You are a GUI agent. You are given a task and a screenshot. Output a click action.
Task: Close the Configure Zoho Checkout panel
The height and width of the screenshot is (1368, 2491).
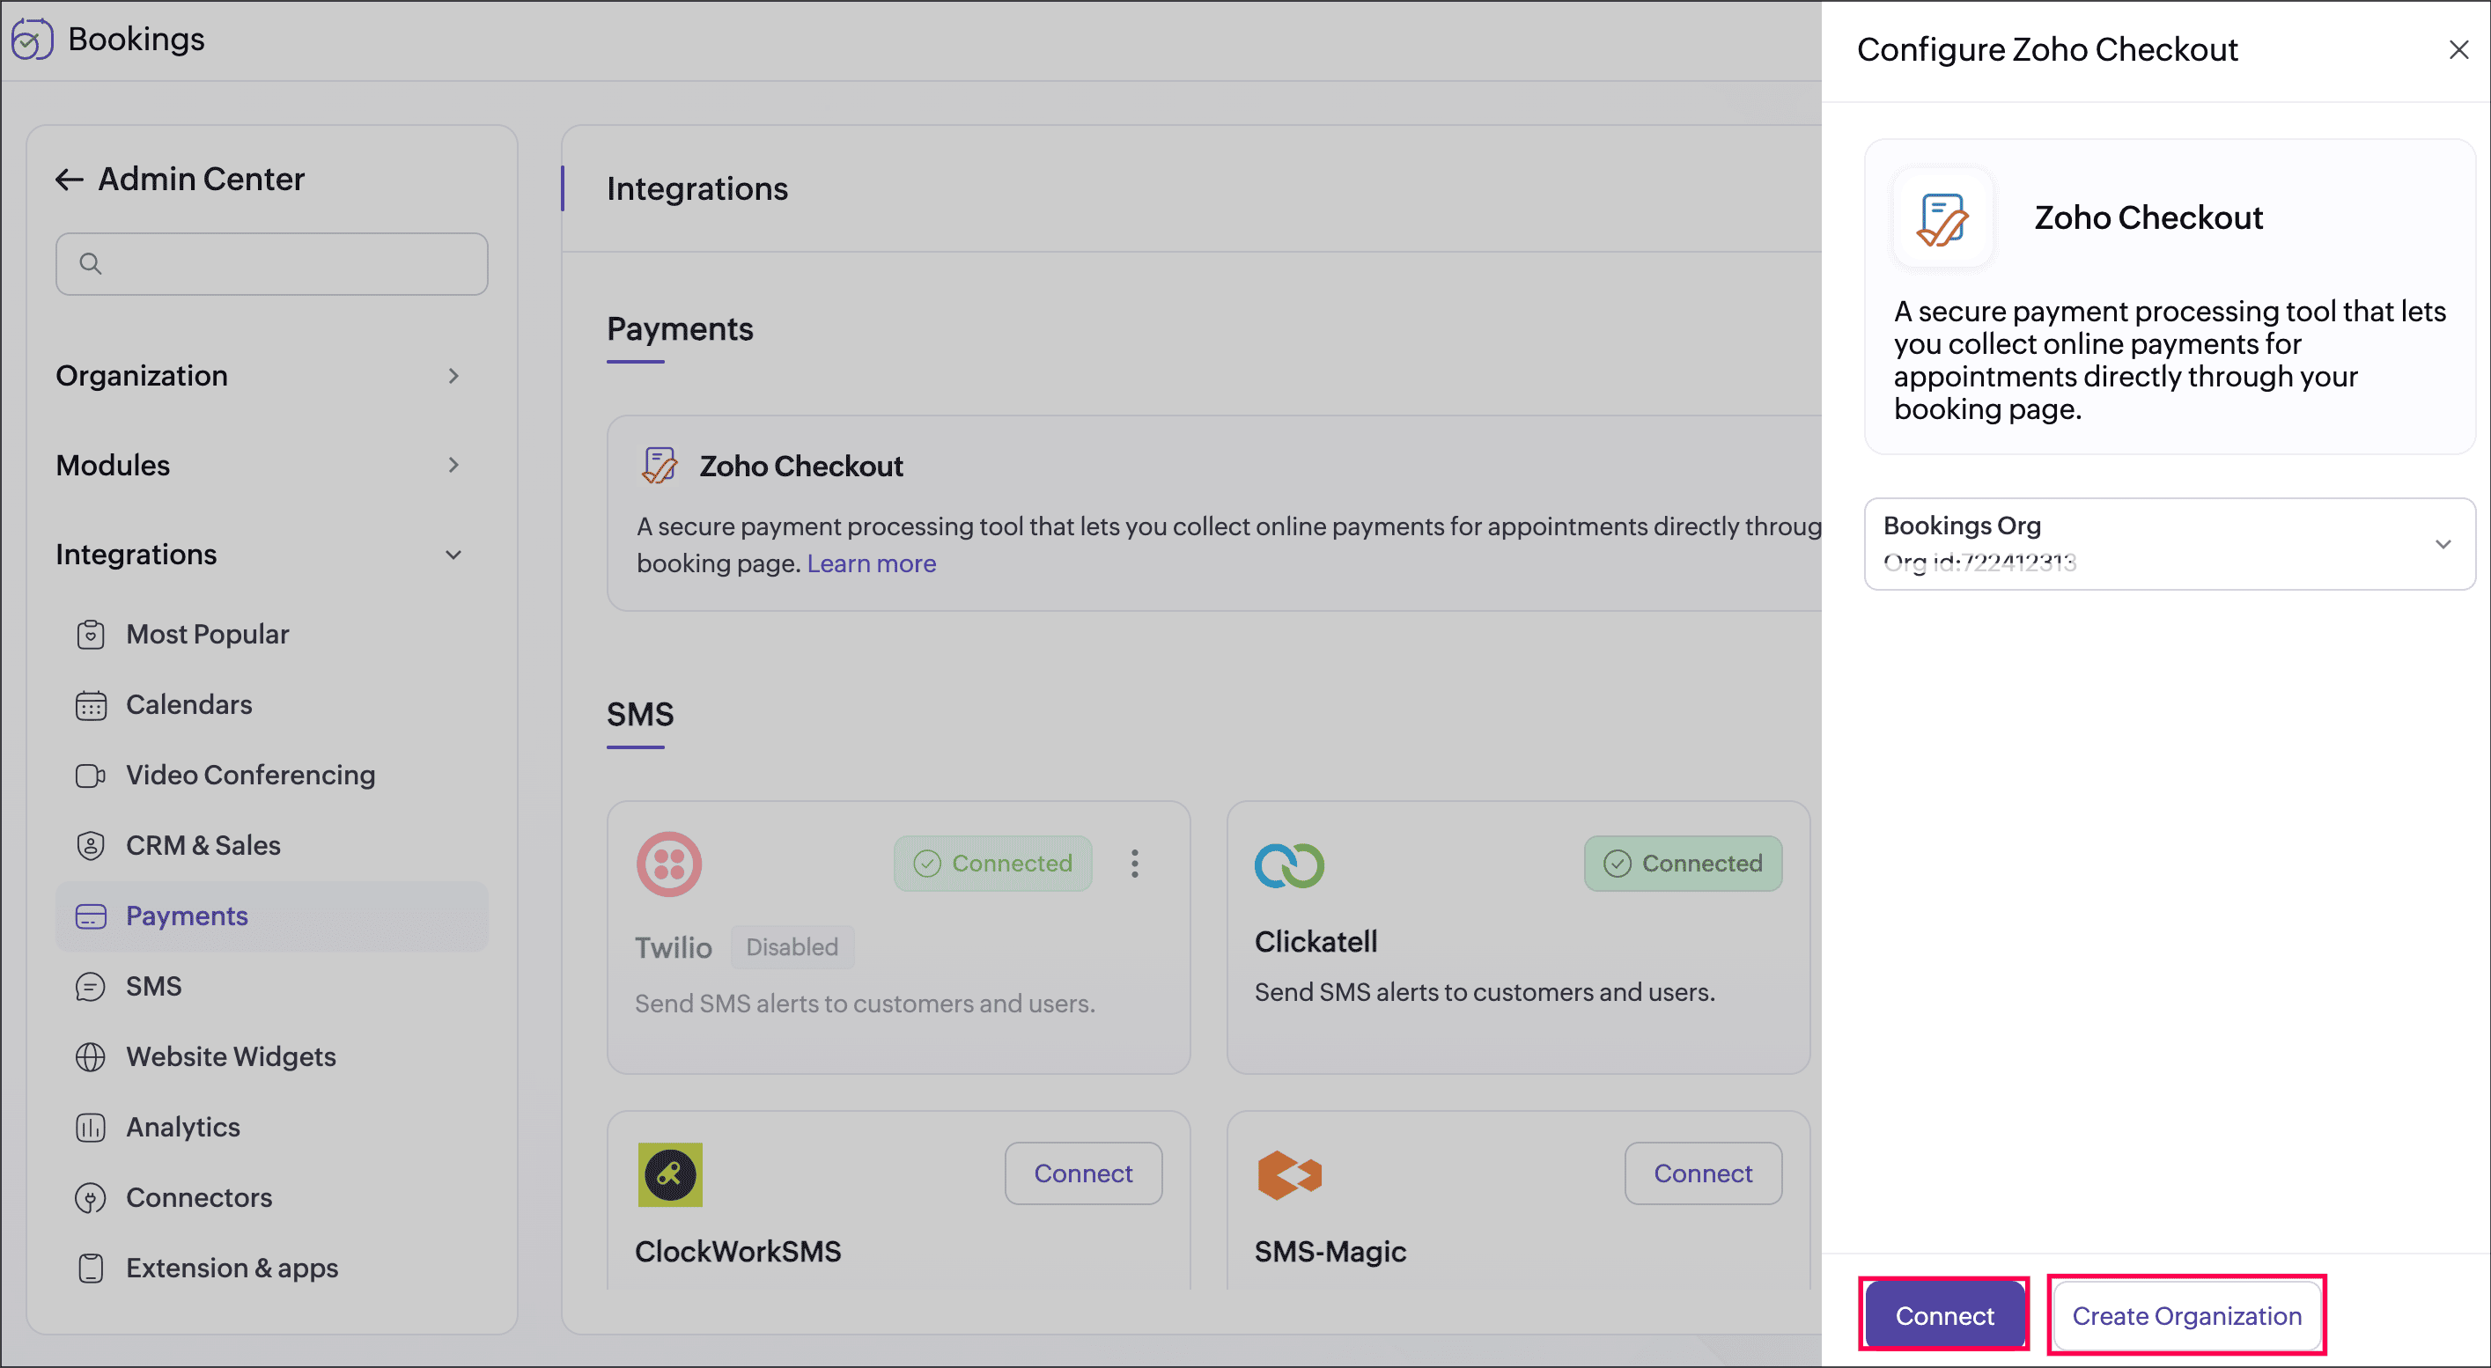point(2458,50)
